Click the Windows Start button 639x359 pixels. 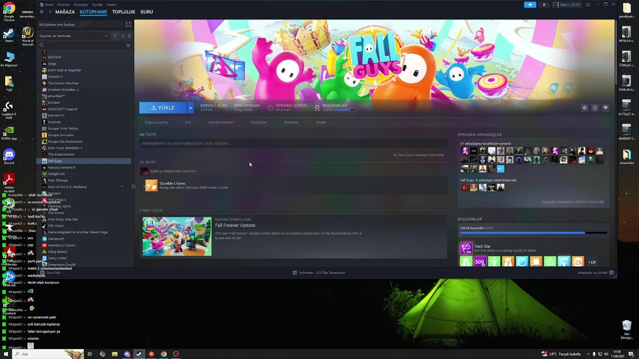click(x=5, y=354)
